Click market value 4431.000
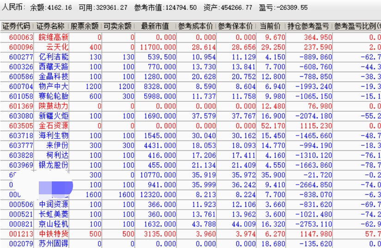 click(160, 145)
